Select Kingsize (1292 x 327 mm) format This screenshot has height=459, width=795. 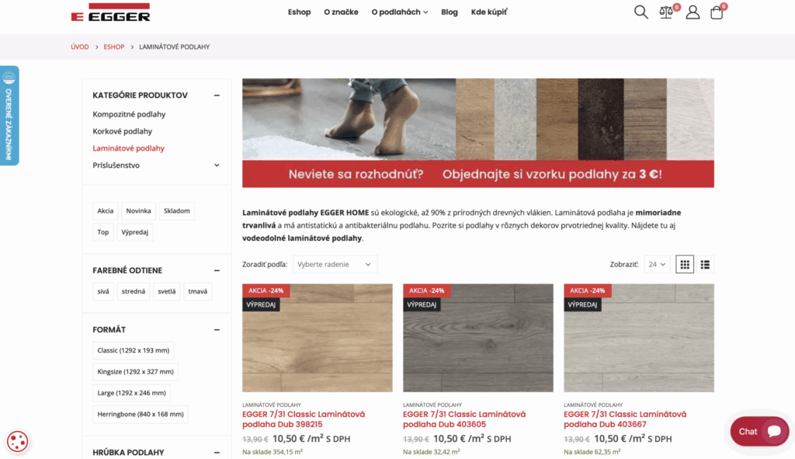point(135,372)
